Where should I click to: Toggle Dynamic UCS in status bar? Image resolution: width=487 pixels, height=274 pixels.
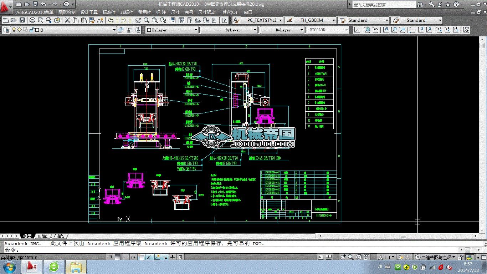[x=157, y=257]
